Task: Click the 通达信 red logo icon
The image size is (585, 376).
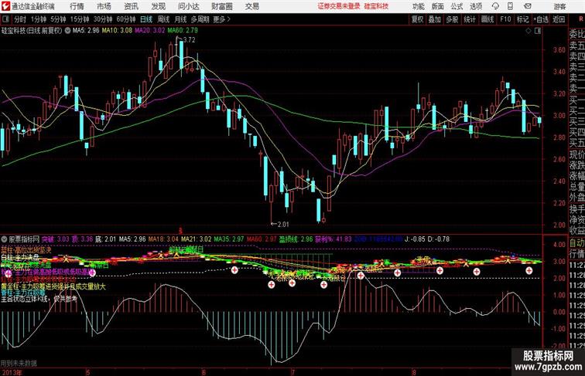Action: point(5,6)
